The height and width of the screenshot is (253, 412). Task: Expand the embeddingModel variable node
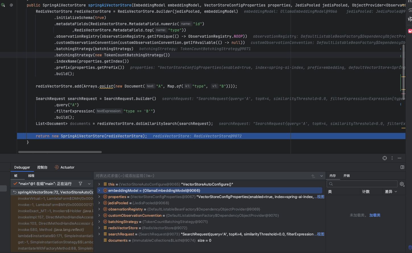click(x=99, y=190)
